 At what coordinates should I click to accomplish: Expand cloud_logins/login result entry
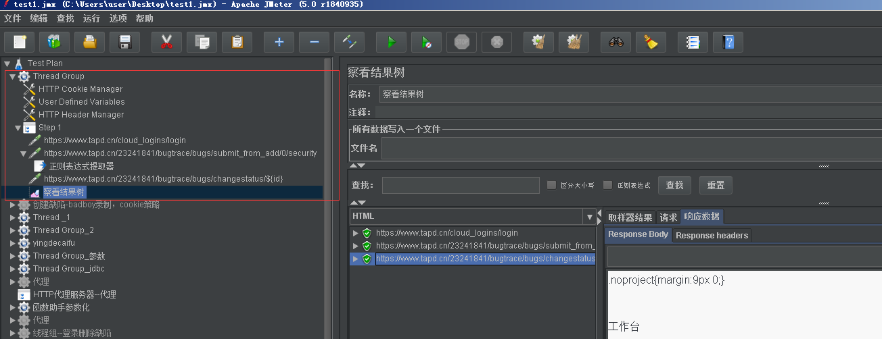pos(356,233)
